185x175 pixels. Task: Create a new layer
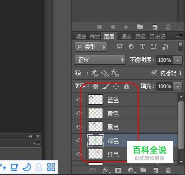tap(155, 170)
